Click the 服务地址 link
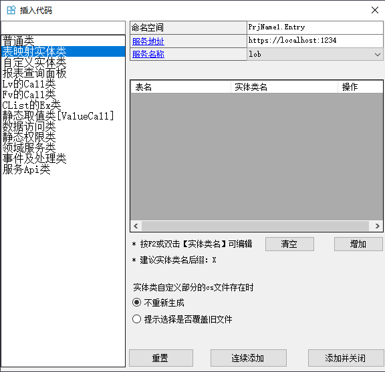 click(x=148, y=41)
